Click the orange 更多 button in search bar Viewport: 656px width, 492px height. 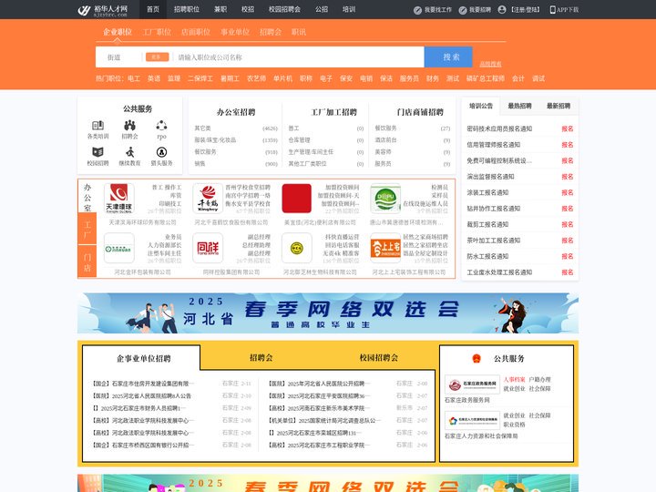tap(157, 56)
